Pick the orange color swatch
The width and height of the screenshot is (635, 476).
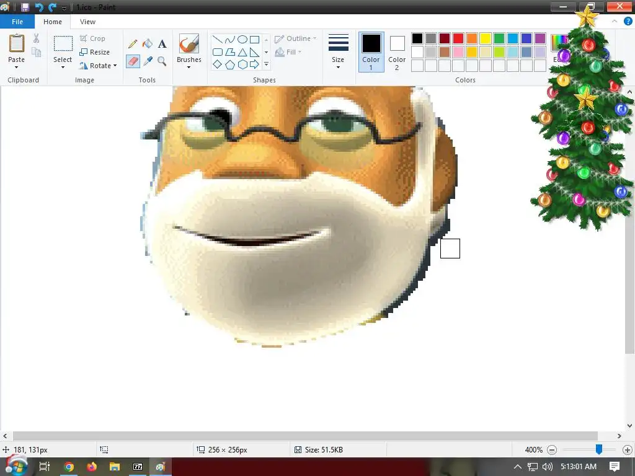point(472,38)
